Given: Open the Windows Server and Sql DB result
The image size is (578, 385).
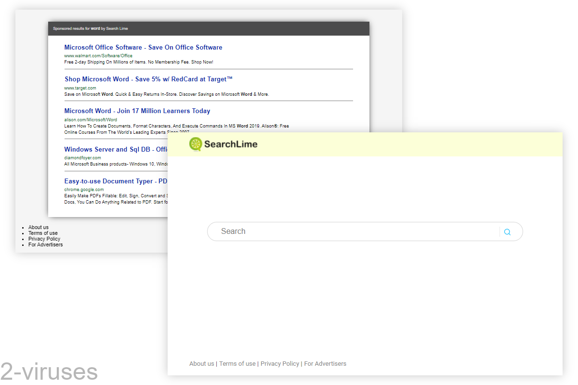Looking at the screenshot, I should pos(116,149).
